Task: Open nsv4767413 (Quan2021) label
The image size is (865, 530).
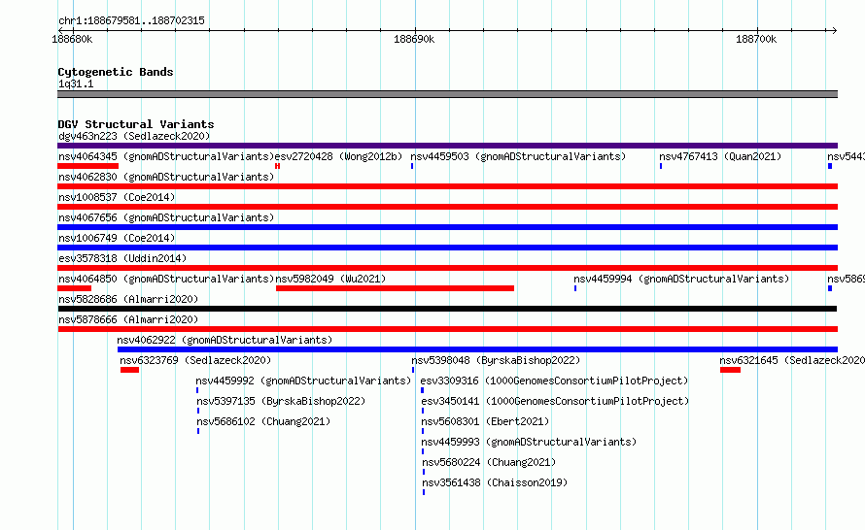Action: [x=720, y=156]
